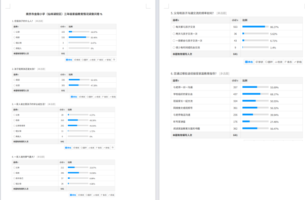Pick 表格 view under question 4
This screenshot has height=200, width=305.
pos(73,195)
